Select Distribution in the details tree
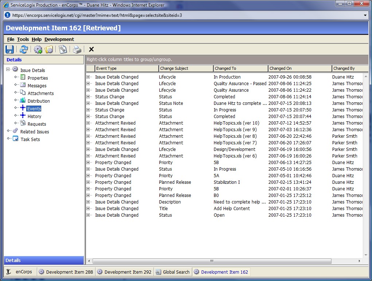 click(x=39, y=101)
